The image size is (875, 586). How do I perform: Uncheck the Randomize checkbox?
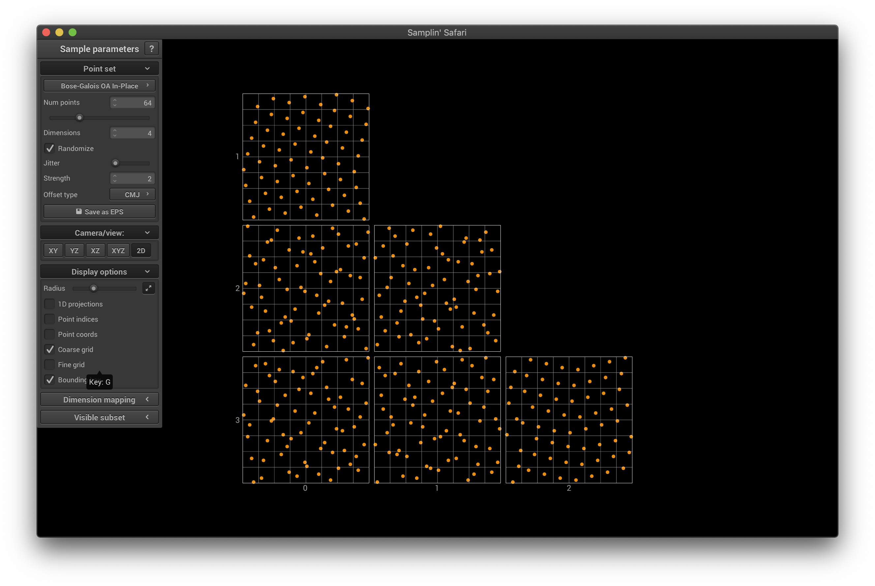click(x=50, y=148)
